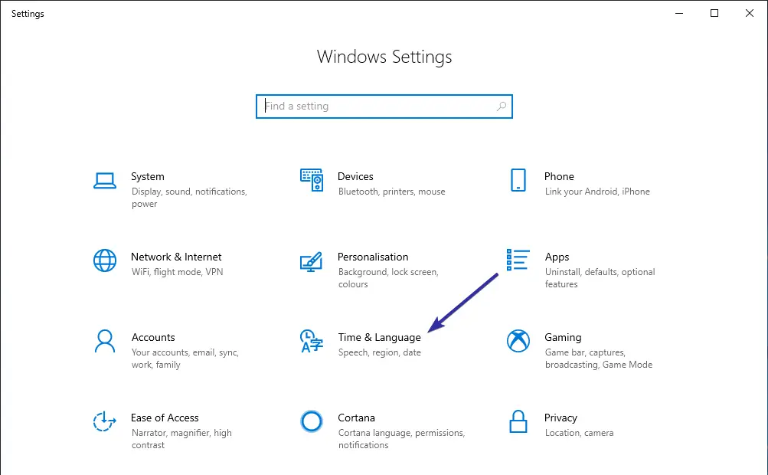The height and width of the screenshot is (475, 768).
Task: Open System settings via its laptop icon
Action: (105, 181)
